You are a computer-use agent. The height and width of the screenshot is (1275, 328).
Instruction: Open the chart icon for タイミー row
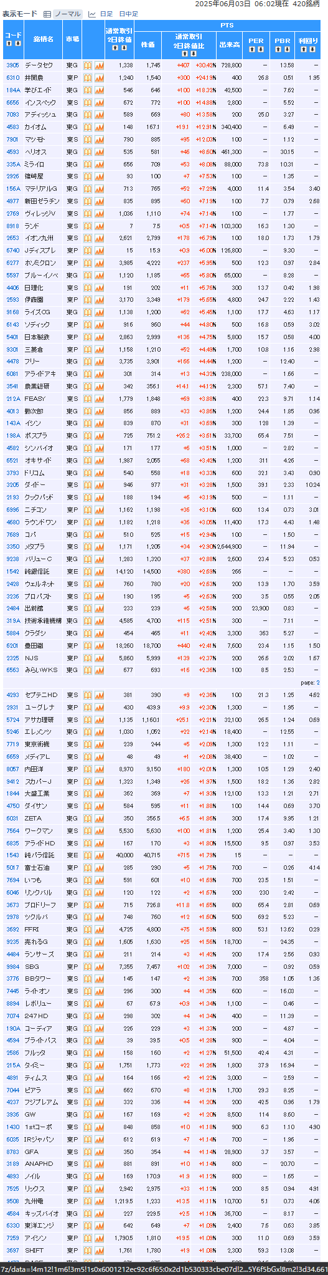pyautogui.click(x=99, y=1066)
